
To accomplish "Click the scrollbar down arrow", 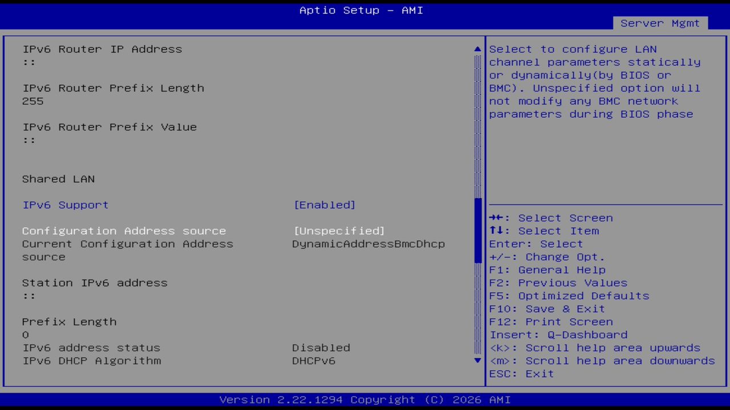I will 477,360.
